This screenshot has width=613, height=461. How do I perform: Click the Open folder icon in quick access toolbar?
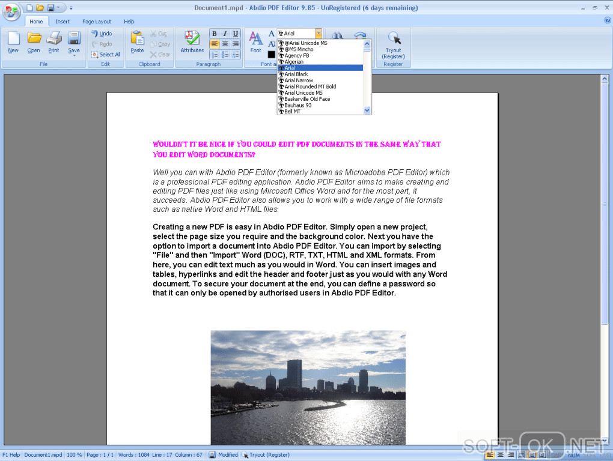[40, 8]
